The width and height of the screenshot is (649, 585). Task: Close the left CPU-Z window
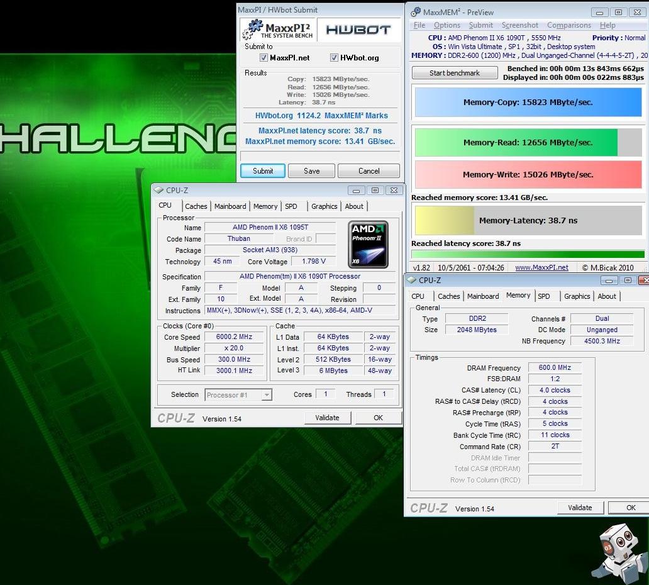click(x=394, y=191)
